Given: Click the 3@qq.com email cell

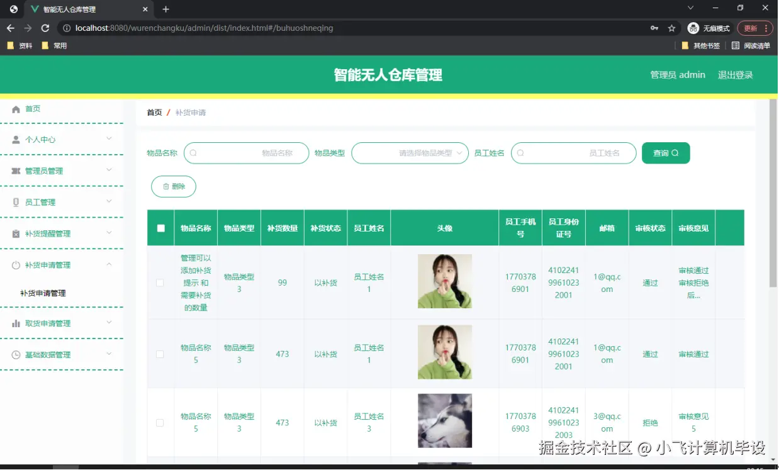Looking at the screenshot, I should click(x=607, y=423).
